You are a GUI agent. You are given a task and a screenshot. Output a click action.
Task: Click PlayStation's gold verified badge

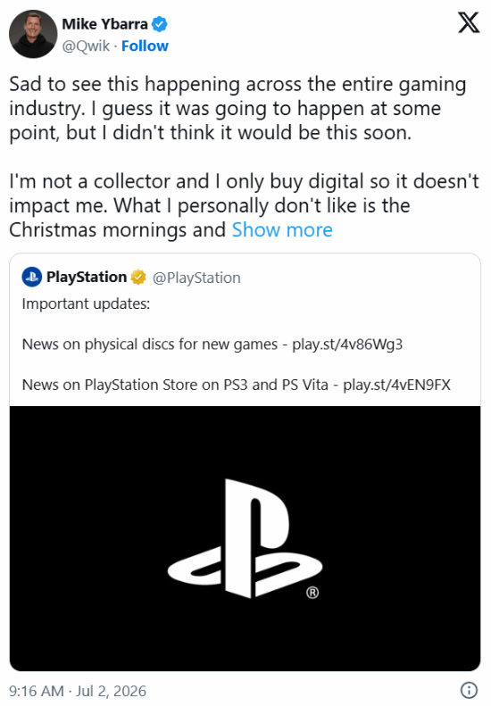[x=138, y=277]
